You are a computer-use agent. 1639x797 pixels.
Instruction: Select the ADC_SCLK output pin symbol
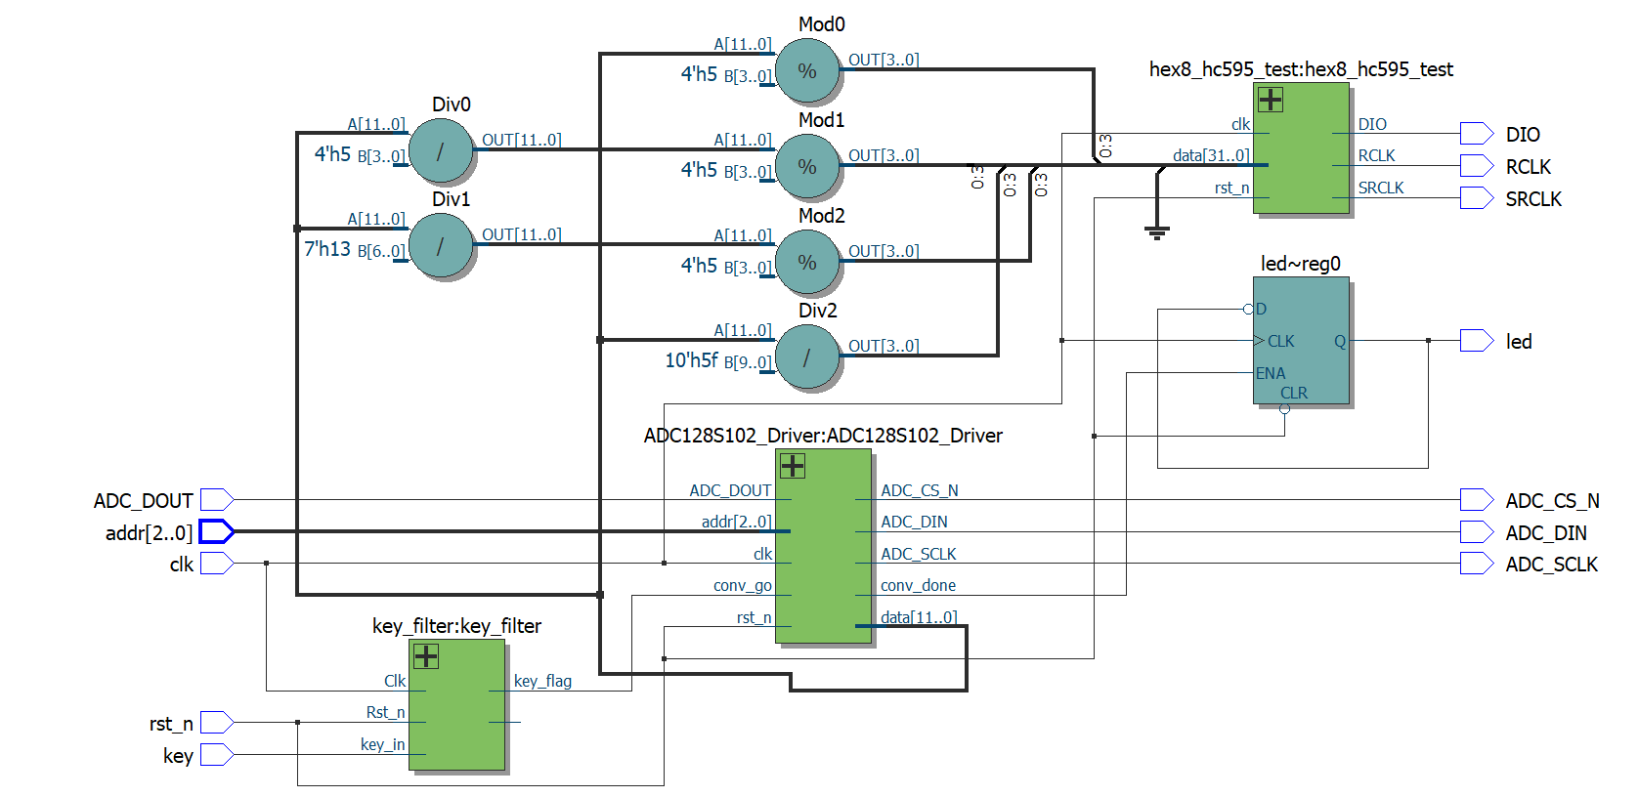tap(1477, 564)
